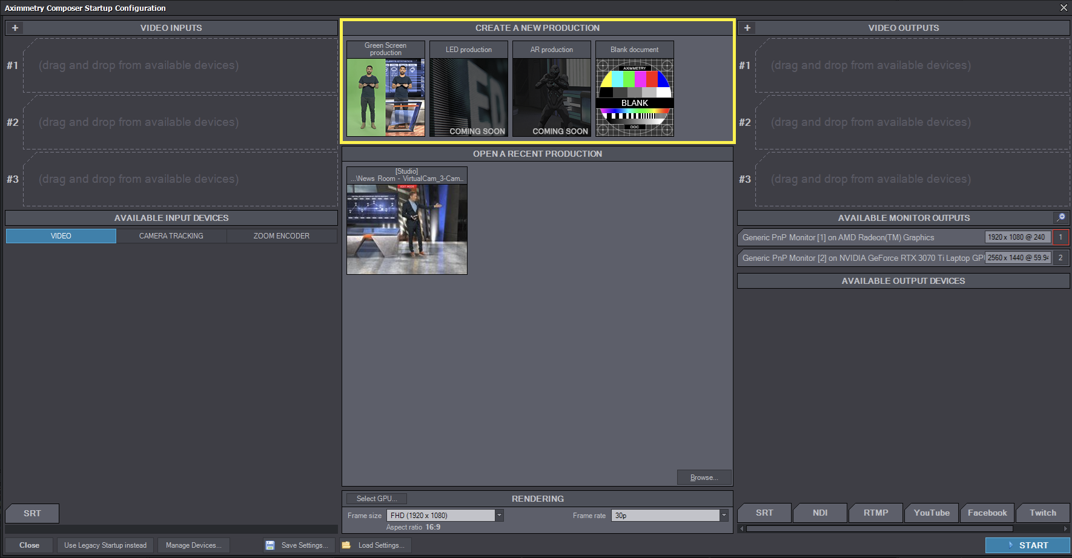Viewport: 1072px width, 558px height.
Task: Expand the Frame rate dropdown
Action: coord(724,516)
